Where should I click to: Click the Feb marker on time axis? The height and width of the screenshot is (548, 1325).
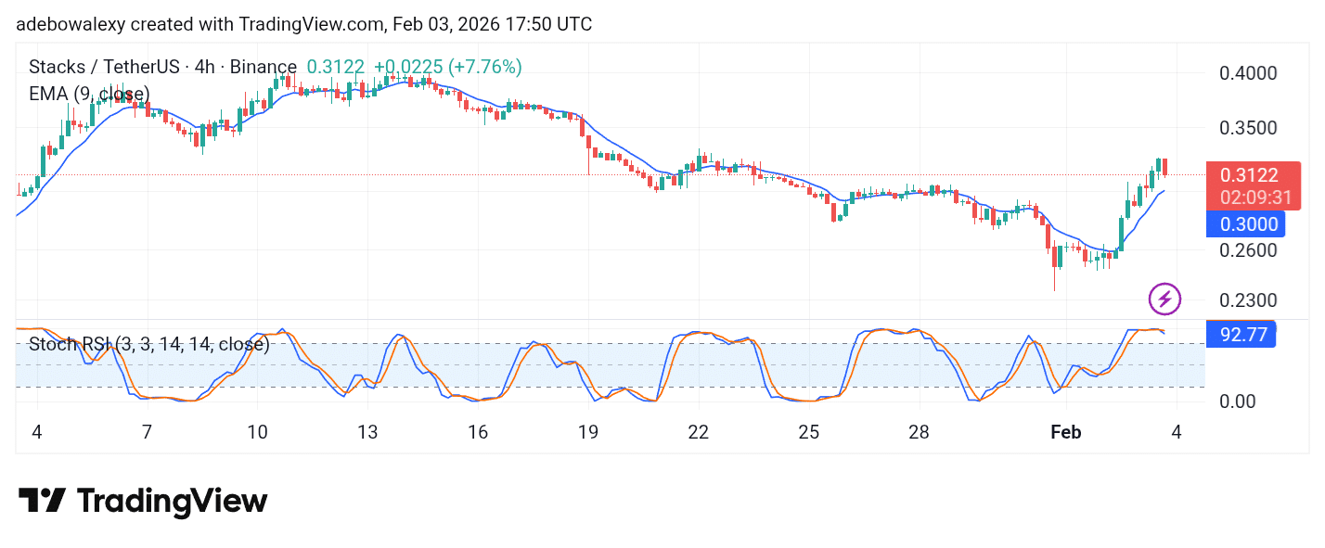pos(1065,432)
